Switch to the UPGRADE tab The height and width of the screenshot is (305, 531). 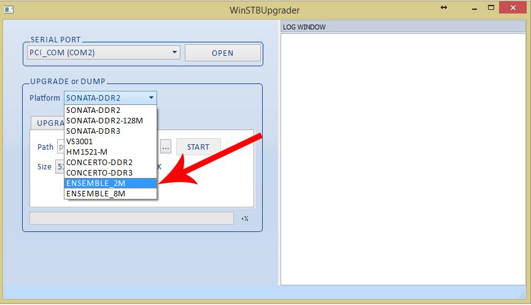[48, 123]
